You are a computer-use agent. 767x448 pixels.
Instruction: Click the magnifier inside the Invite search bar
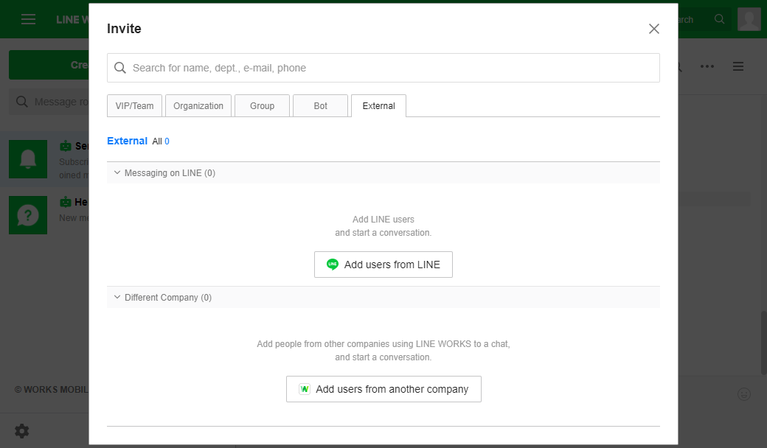120,68
